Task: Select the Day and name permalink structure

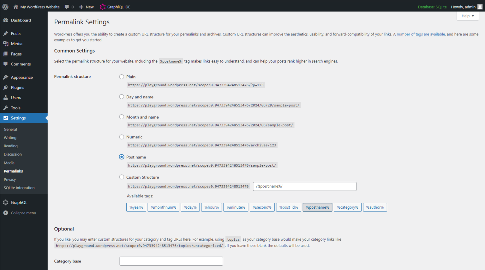Action: pyautogui.click(x=122, y=96)
